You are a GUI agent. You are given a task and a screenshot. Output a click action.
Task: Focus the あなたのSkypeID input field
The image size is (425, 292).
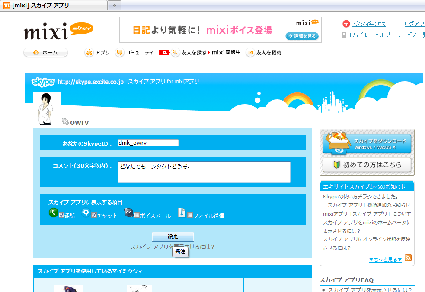pos(148,143)
